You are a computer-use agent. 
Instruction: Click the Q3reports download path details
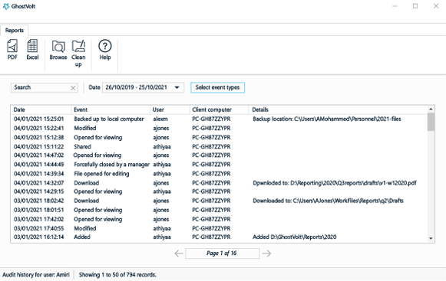(x=335, y=183)
